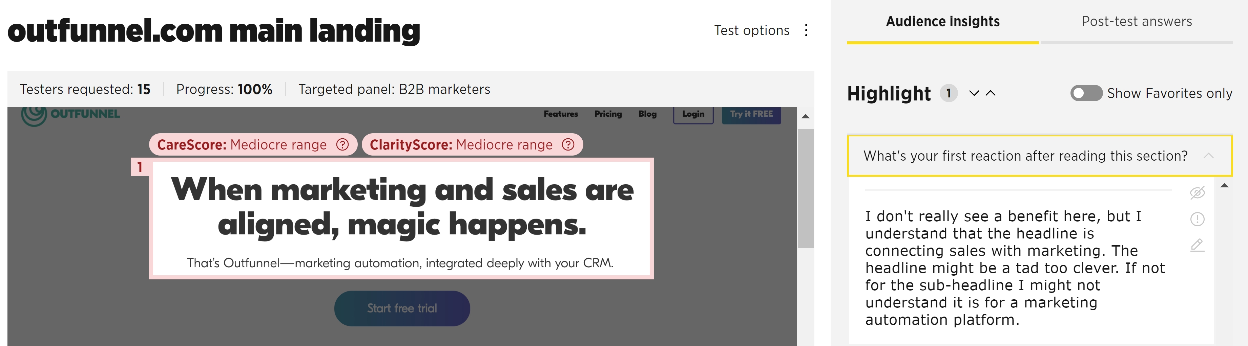
Task: Collapse the first reaction question section
Action: pos(1208,156)
